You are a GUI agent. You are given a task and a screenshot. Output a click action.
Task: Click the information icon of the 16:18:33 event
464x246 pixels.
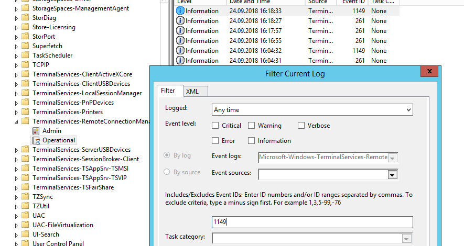(180, 10)
